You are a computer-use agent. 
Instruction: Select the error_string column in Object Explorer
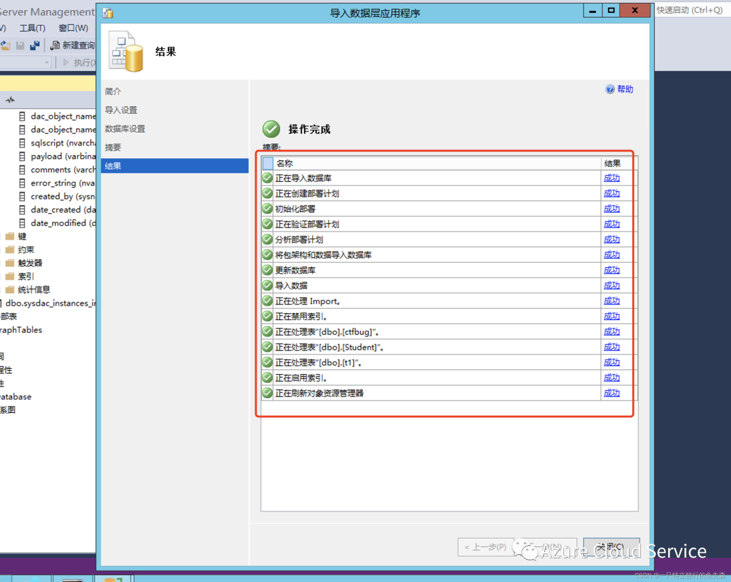pyautogui.click(x=58, y=183)
